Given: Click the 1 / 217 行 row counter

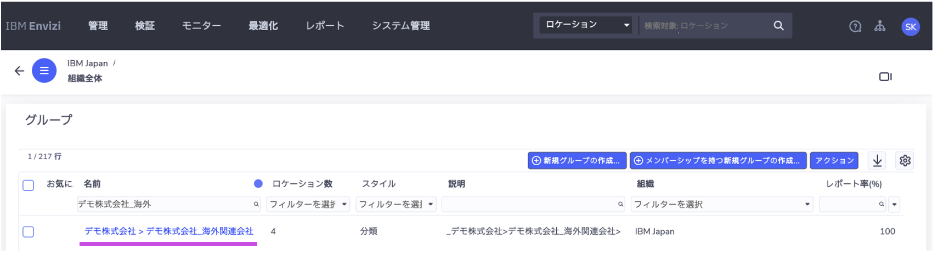Looking at the screenshot, I should click(44, 156).
